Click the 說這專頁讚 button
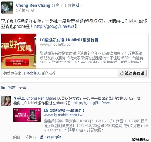Viewport: 151px width, 142px height. pos(132,73)
